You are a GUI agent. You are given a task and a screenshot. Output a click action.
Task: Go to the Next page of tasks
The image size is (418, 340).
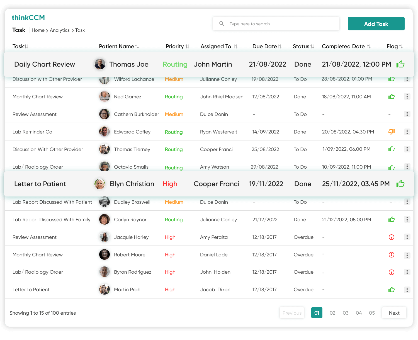(x=394, y=313)
